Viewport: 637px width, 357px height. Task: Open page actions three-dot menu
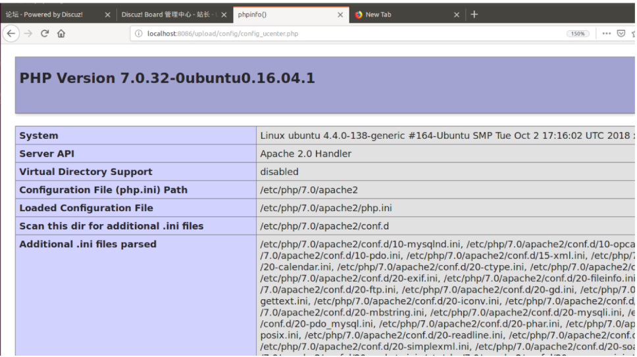[x=607, y=34]
